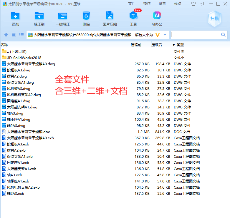Click the orange V icon in address bar
This screenshot has height=218, width=230.
[x=157, y=35]
